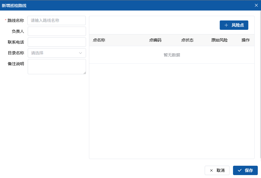Click the checkmark icon on 保存 button
Screen dimensions: 261x178
(240, 170)
